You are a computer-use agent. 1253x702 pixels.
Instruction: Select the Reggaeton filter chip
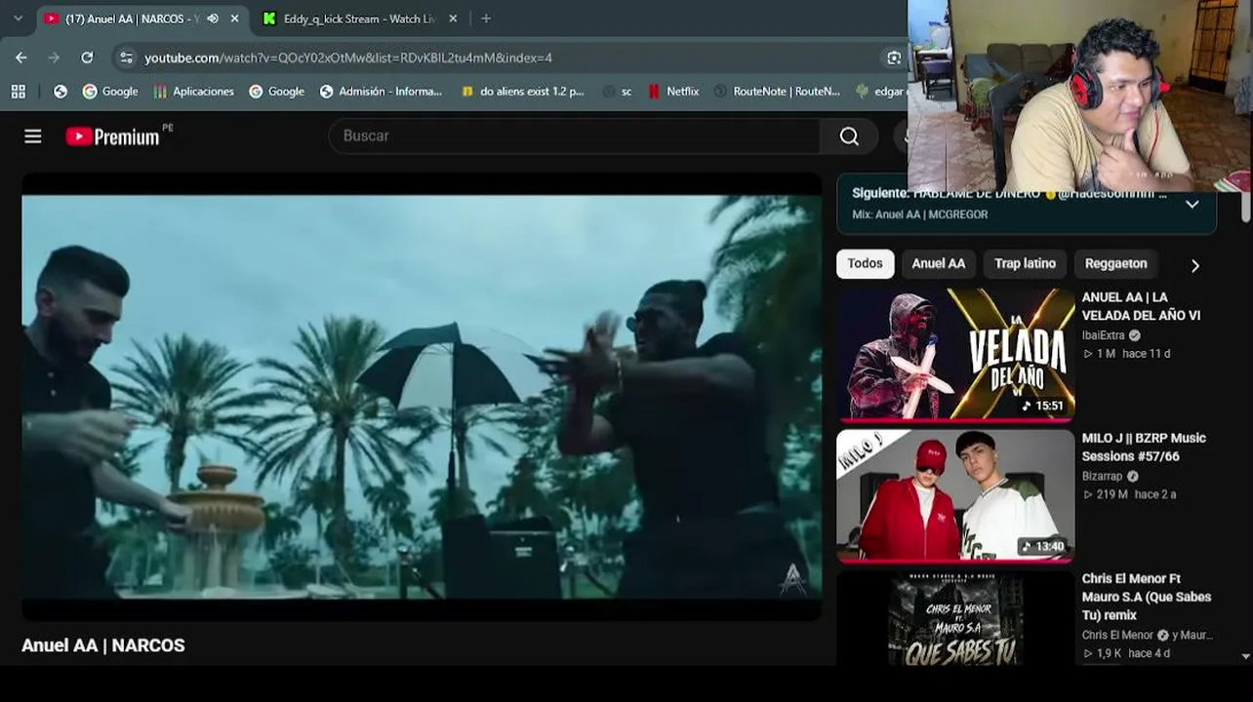(1115, 263)
